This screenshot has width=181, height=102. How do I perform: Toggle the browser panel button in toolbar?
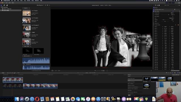(x=167, y=3)
